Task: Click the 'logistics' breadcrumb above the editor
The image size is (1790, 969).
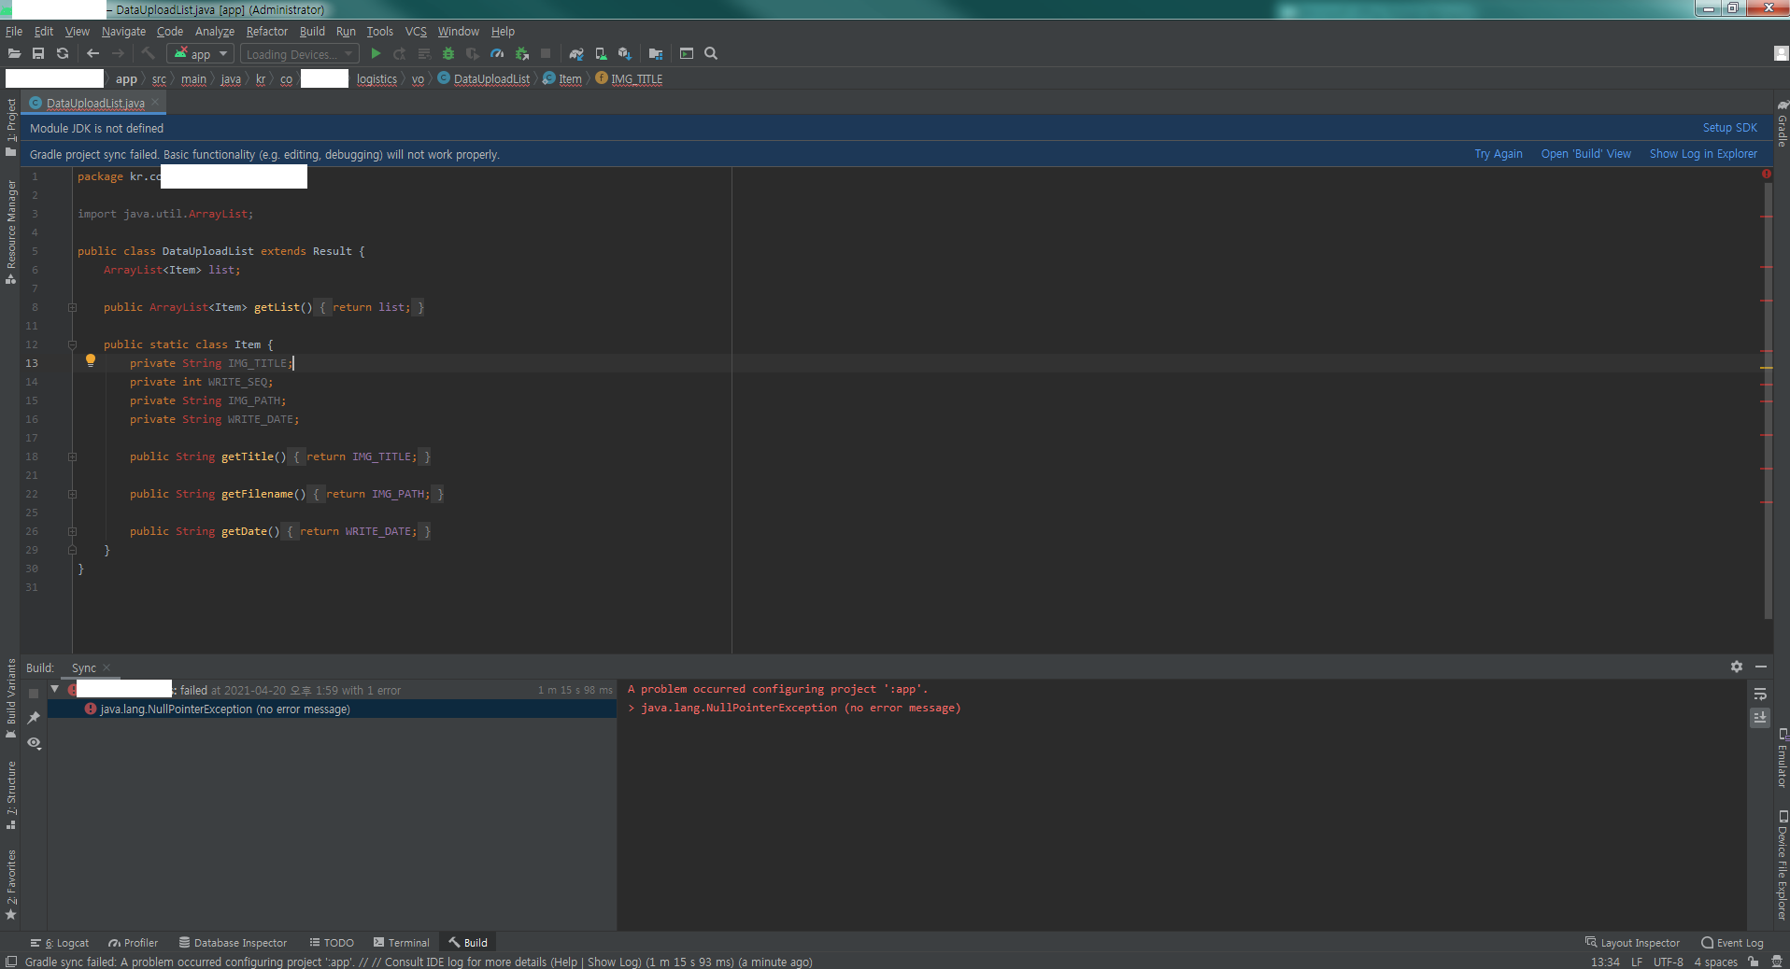Action: [376, 79]
